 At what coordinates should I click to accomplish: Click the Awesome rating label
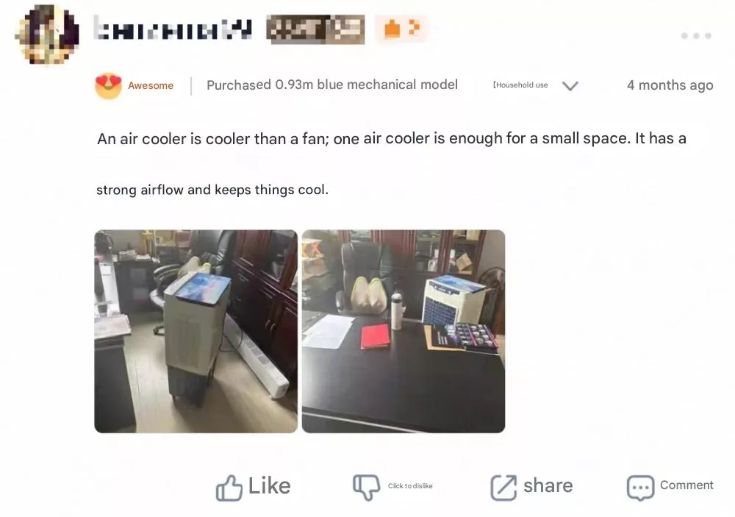coord(151,86)
